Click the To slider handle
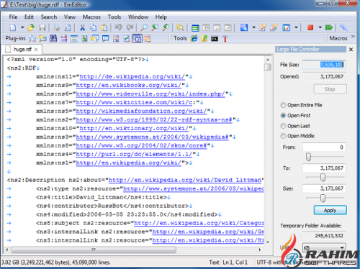The height and width of the screenshot is (269, 360). [323, 178]
